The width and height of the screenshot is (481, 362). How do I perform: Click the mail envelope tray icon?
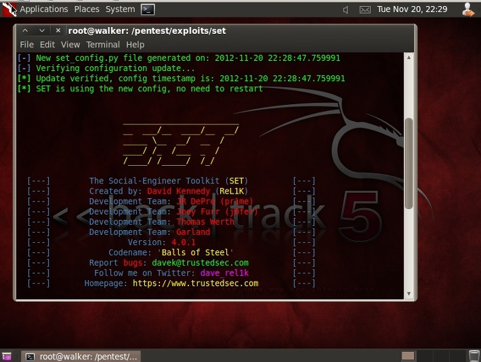tap(364, 10)
